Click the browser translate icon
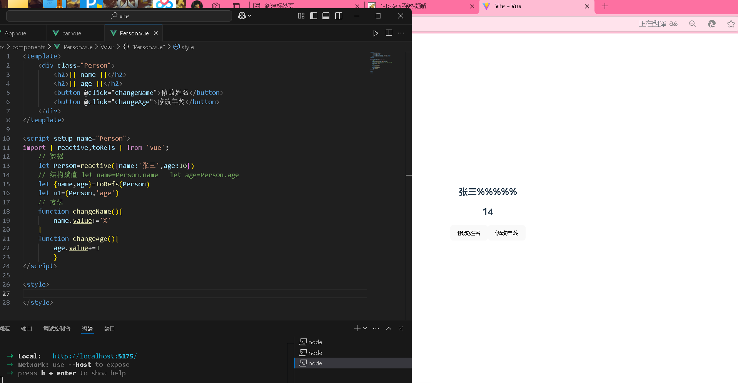The height and width of the screenshot is (383, 738). 673,24
